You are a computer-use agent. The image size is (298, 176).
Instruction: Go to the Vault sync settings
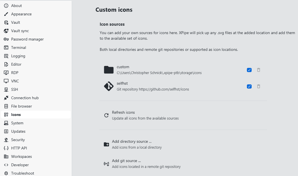20,31
